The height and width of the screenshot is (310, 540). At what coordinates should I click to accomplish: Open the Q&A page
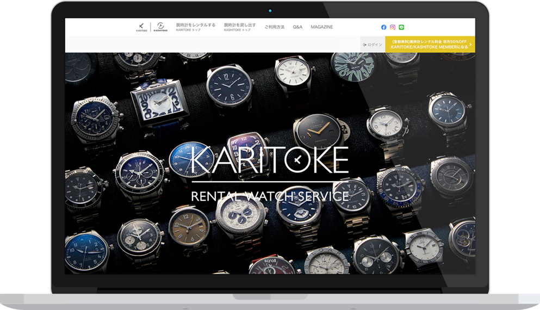click(x=297, y=27)
